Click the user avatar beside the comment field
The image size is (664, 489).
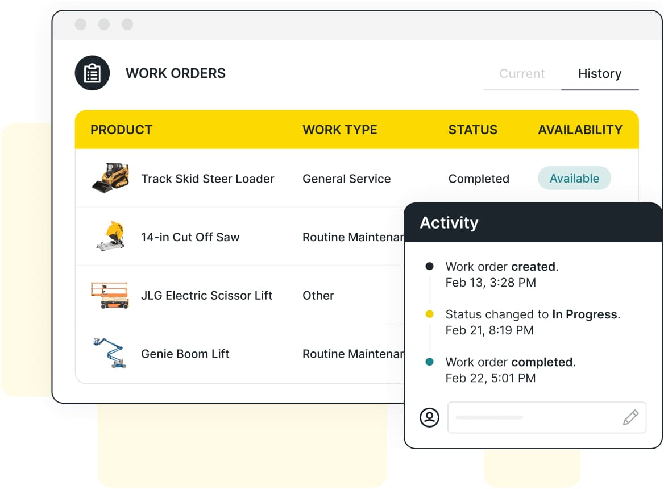[x=429, y=417]
